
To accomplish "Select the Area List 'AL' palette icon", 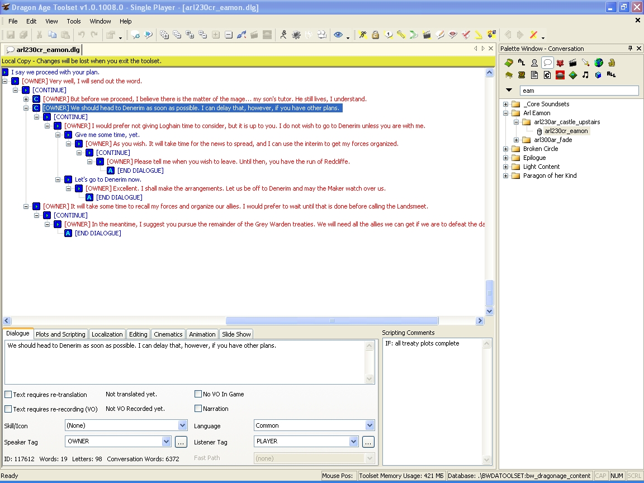I will point(522,63).
